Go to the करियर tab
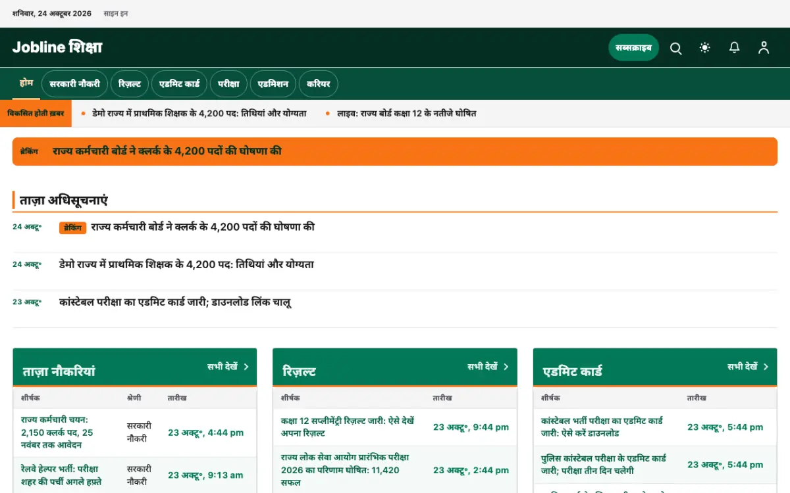Viewport: 790px width, 493px height. [x=319, y=84]
